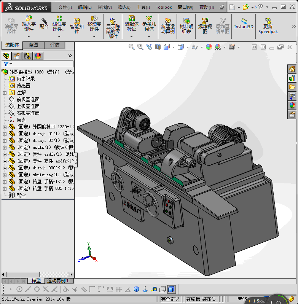Click the Previous View icon

[149, 47]
